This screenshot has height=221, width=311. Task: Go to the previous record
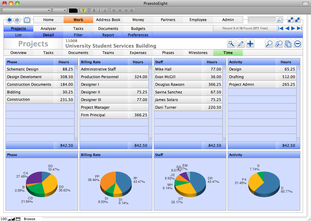pyautogui.click(x=287, y=28)
